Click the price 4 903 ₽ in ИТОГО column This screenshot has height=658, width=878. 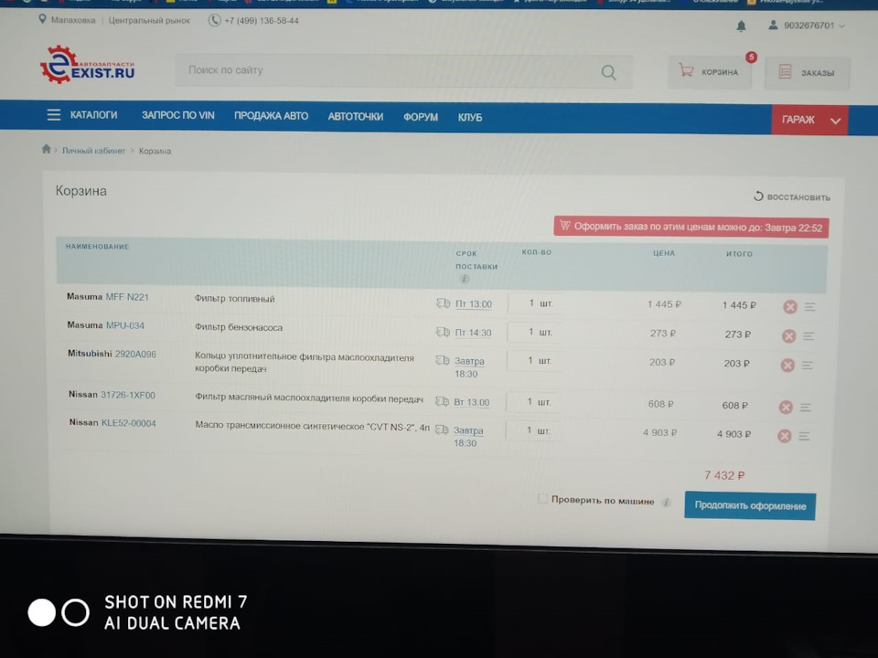click(x=733, y=434)
